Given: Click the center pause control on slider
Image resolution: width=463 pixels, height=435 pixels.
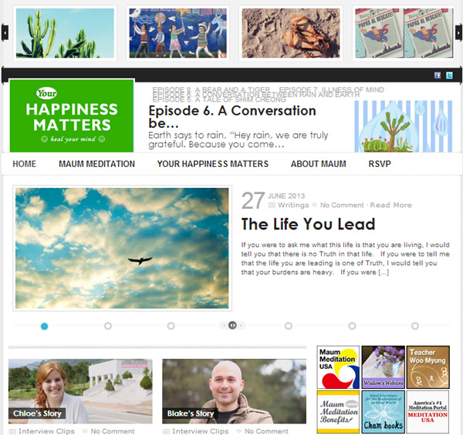Looking at the screenshot, I should pyautogui.click(x=232, y=325).
